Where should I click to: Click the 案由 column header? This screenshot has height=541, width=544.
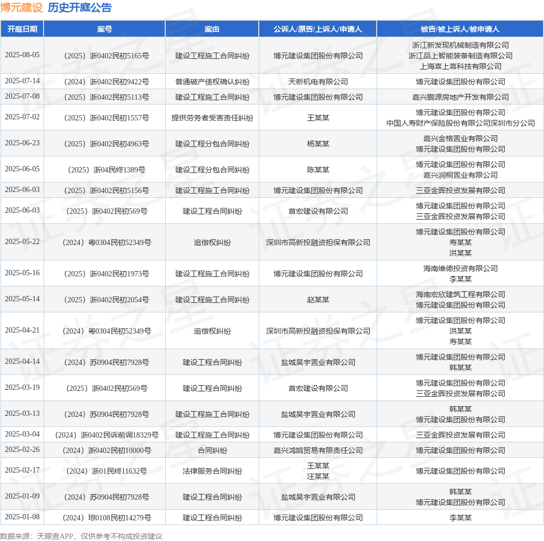[212, 29]
